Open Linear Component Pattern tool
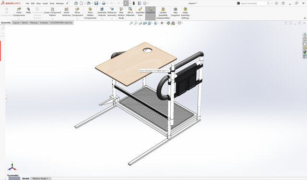 (52, 12)
